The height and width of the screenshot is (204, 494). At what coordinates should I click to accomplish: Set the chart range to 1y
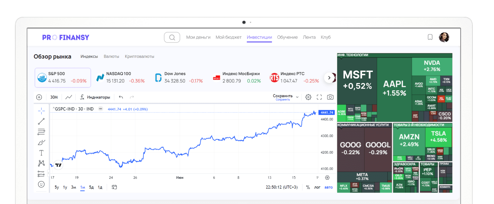point(65,187)
